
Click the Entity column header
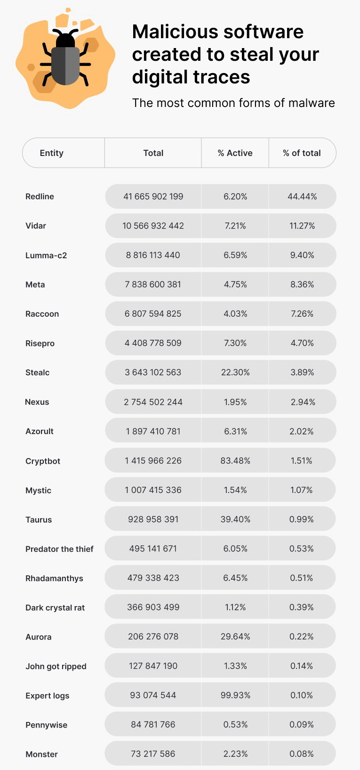(52, 153)
